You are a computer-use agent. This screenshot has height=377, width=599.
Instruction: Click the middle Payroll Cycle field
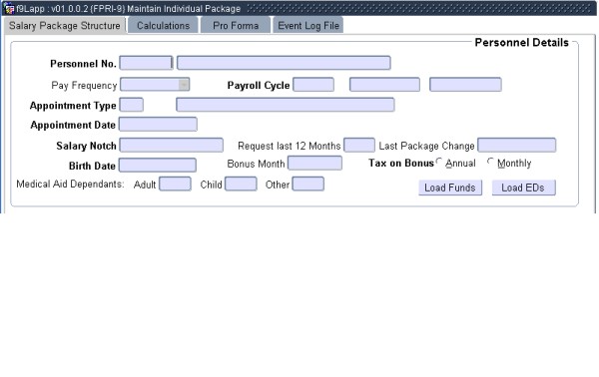click(384, 85)
